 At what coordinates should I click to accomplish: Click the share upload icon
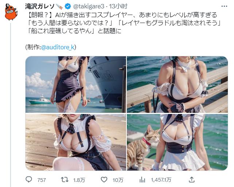pos(192,179)
